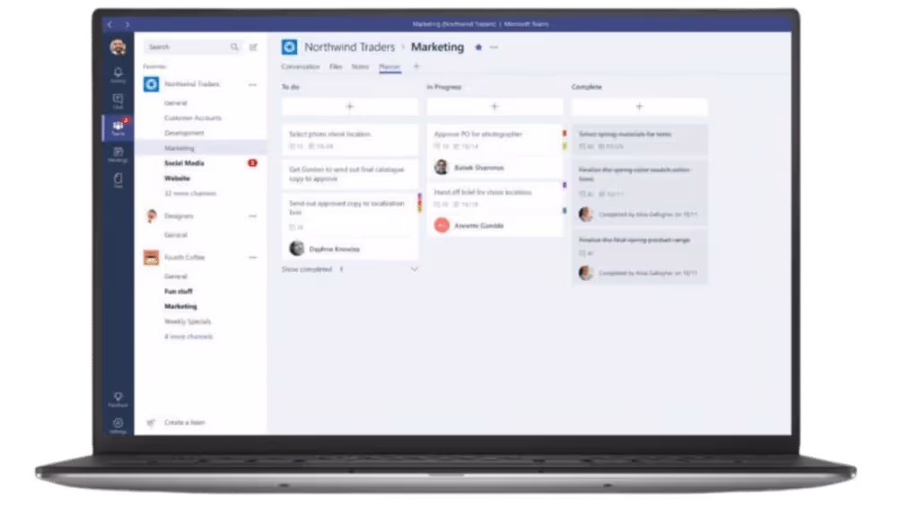919x517 pixels.
Task: Toggle the favorite star for Marketing
Action: click(x=478, y=47)
